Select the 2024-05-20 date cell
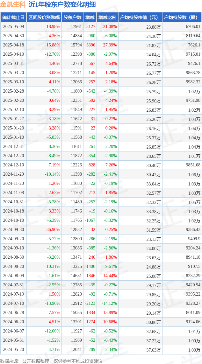This screenshot has width=202, height=364. tap(13, 350)
